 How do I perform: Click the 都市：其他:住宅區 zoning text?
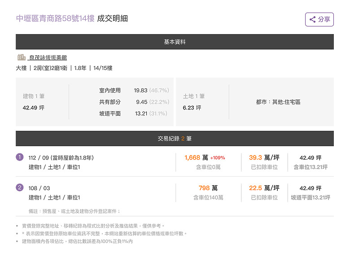click(x=278, y=102)
